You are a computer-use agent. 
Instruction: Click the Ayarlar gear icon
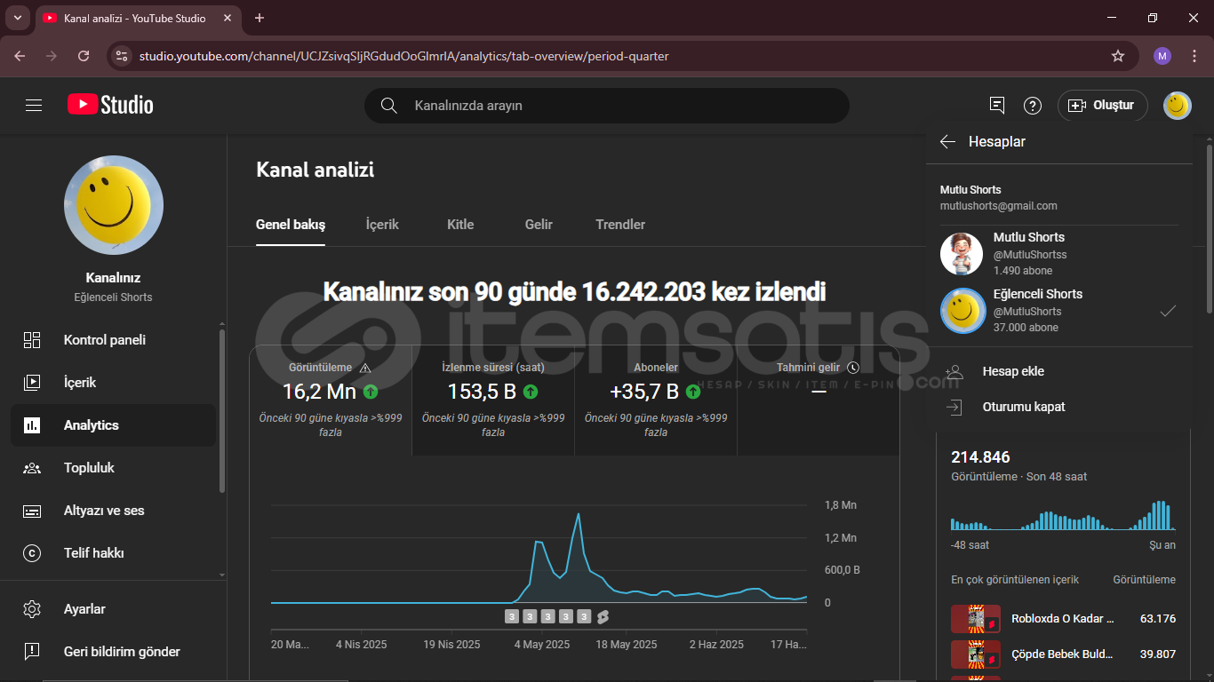(32, 609)
